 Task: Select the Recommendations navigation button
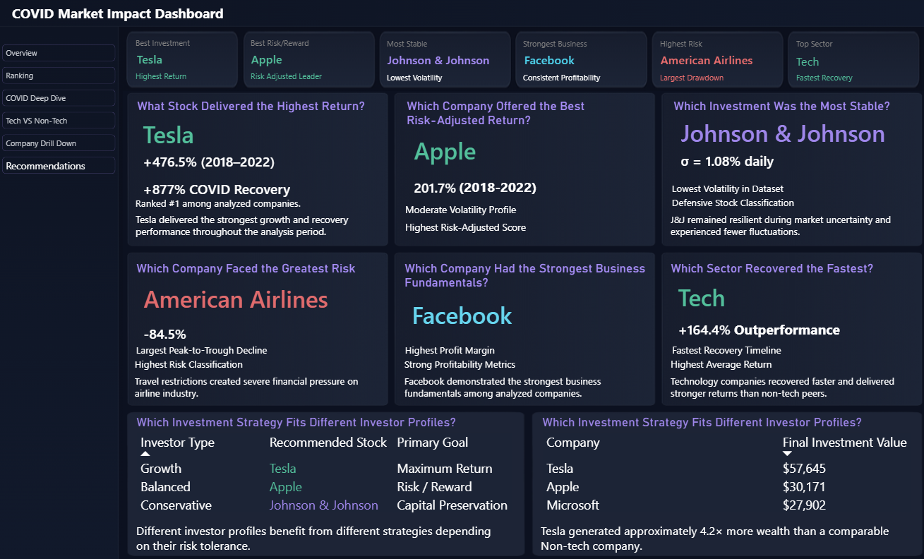(x=59, y=166)
